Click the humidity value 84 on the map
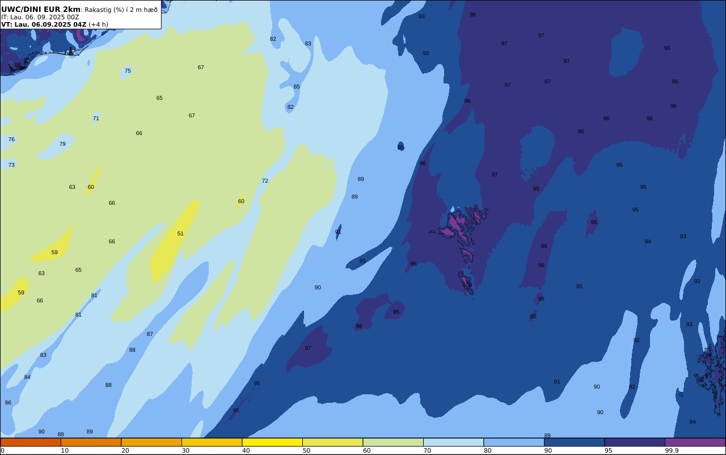 (x=27, y=377)
